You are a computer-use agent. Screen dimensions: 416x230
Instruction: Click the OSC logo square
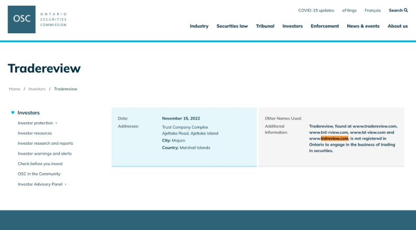[21, 19]
